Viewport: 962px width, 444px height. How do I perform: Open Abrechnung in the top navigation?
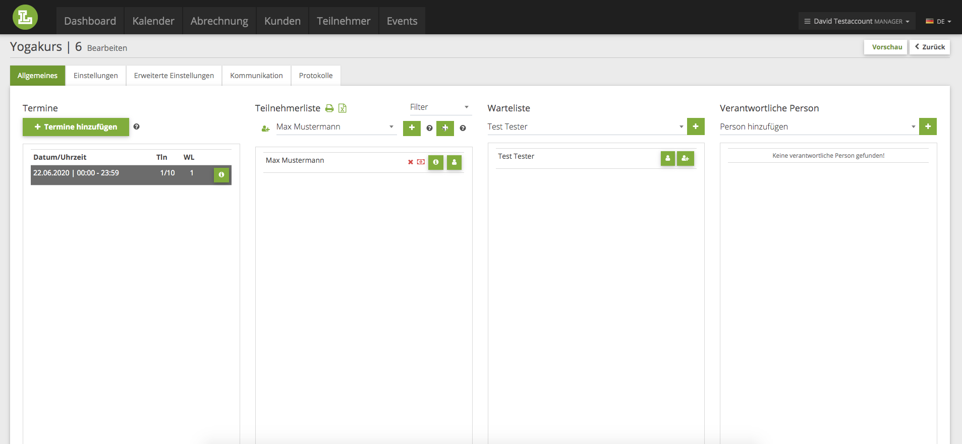click(x=219, y=21)
